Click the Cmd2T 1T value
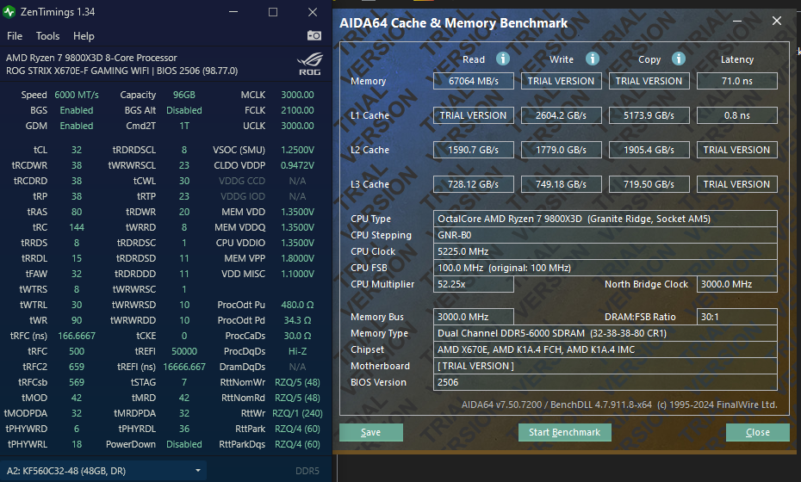Viewport: 801px width, 482px height. (x=184, y=126)
